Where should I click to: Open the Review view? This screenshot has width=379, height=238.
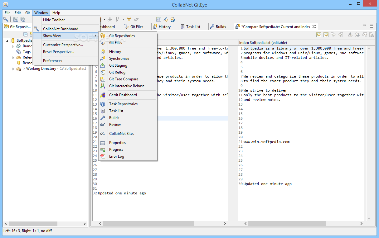click(128, 125)
